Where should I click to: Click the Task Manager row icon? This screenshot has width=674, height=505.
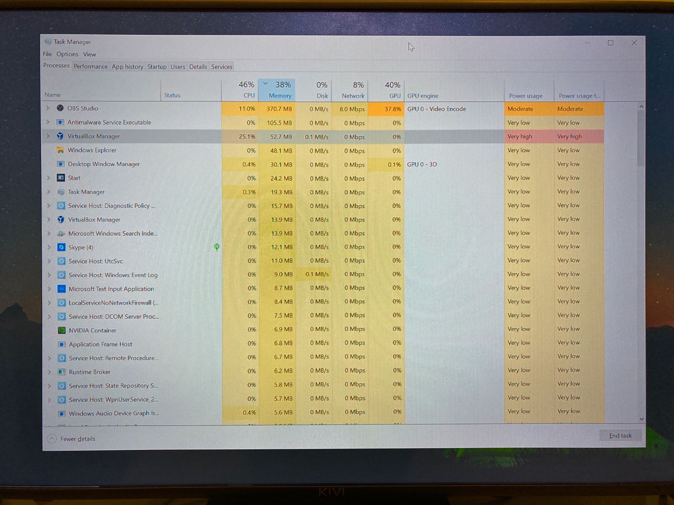[61, 191]
